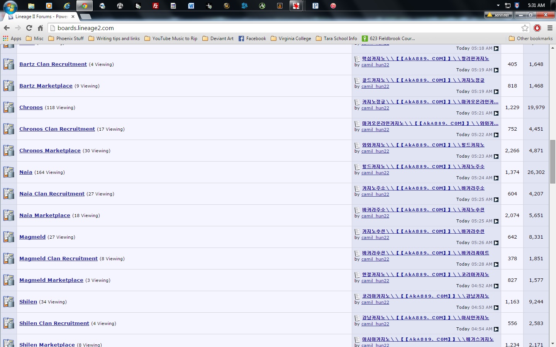Open the 623 Fieldbrook Cour... bookmark
Image resolution: width=556 pixels, height=347 pixels.
(x=388, y=39)
